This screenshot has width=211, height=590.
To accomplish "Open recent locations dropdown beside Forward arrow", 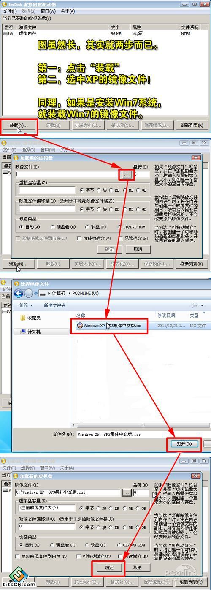I will click(x=36, y=293).
